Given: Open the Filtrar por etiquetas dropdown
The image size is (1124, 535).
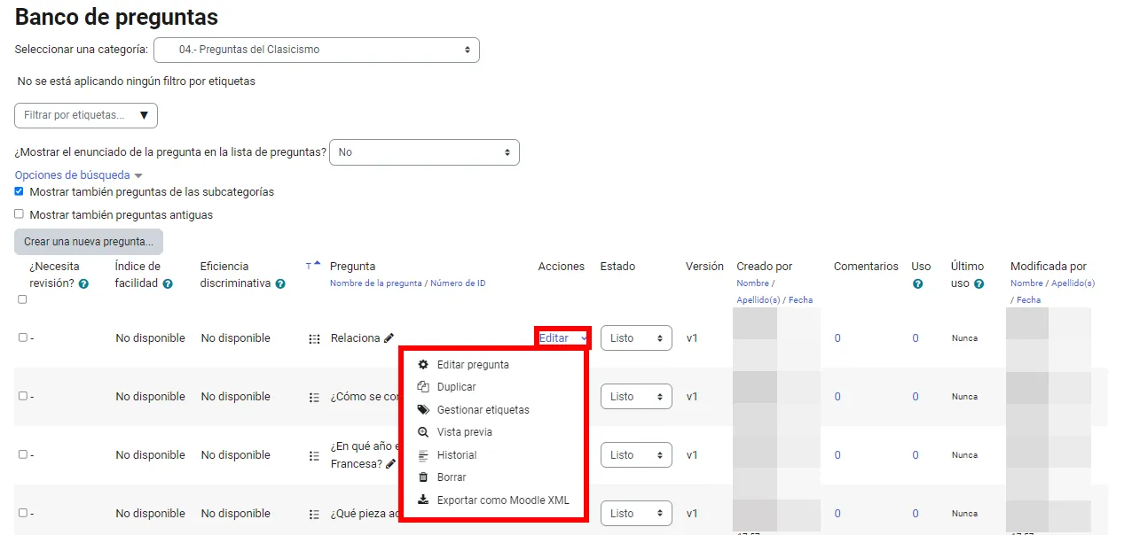Looking at the screenshot, I should tap(85, 115).
